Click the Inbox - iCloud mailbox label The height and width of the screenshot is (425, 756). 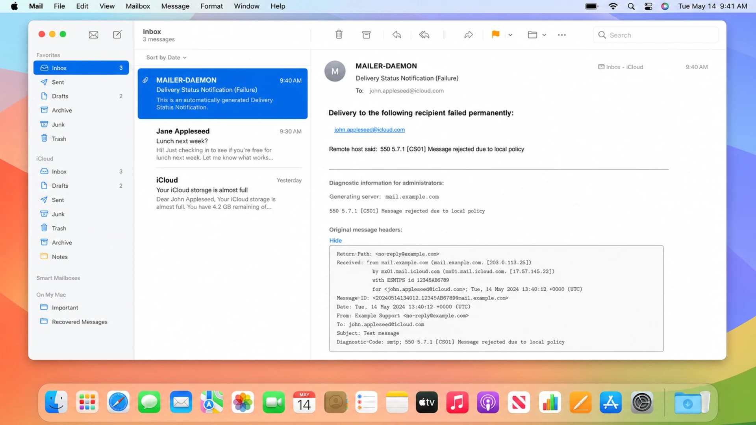coord(621,67)
